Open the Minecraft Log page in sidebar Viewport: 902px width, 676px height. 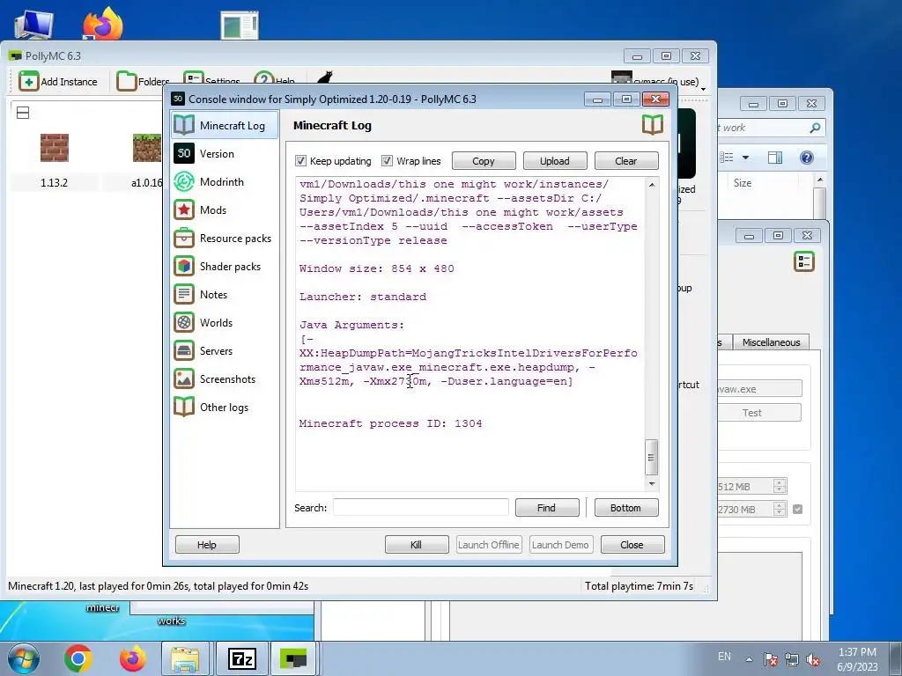225,125
